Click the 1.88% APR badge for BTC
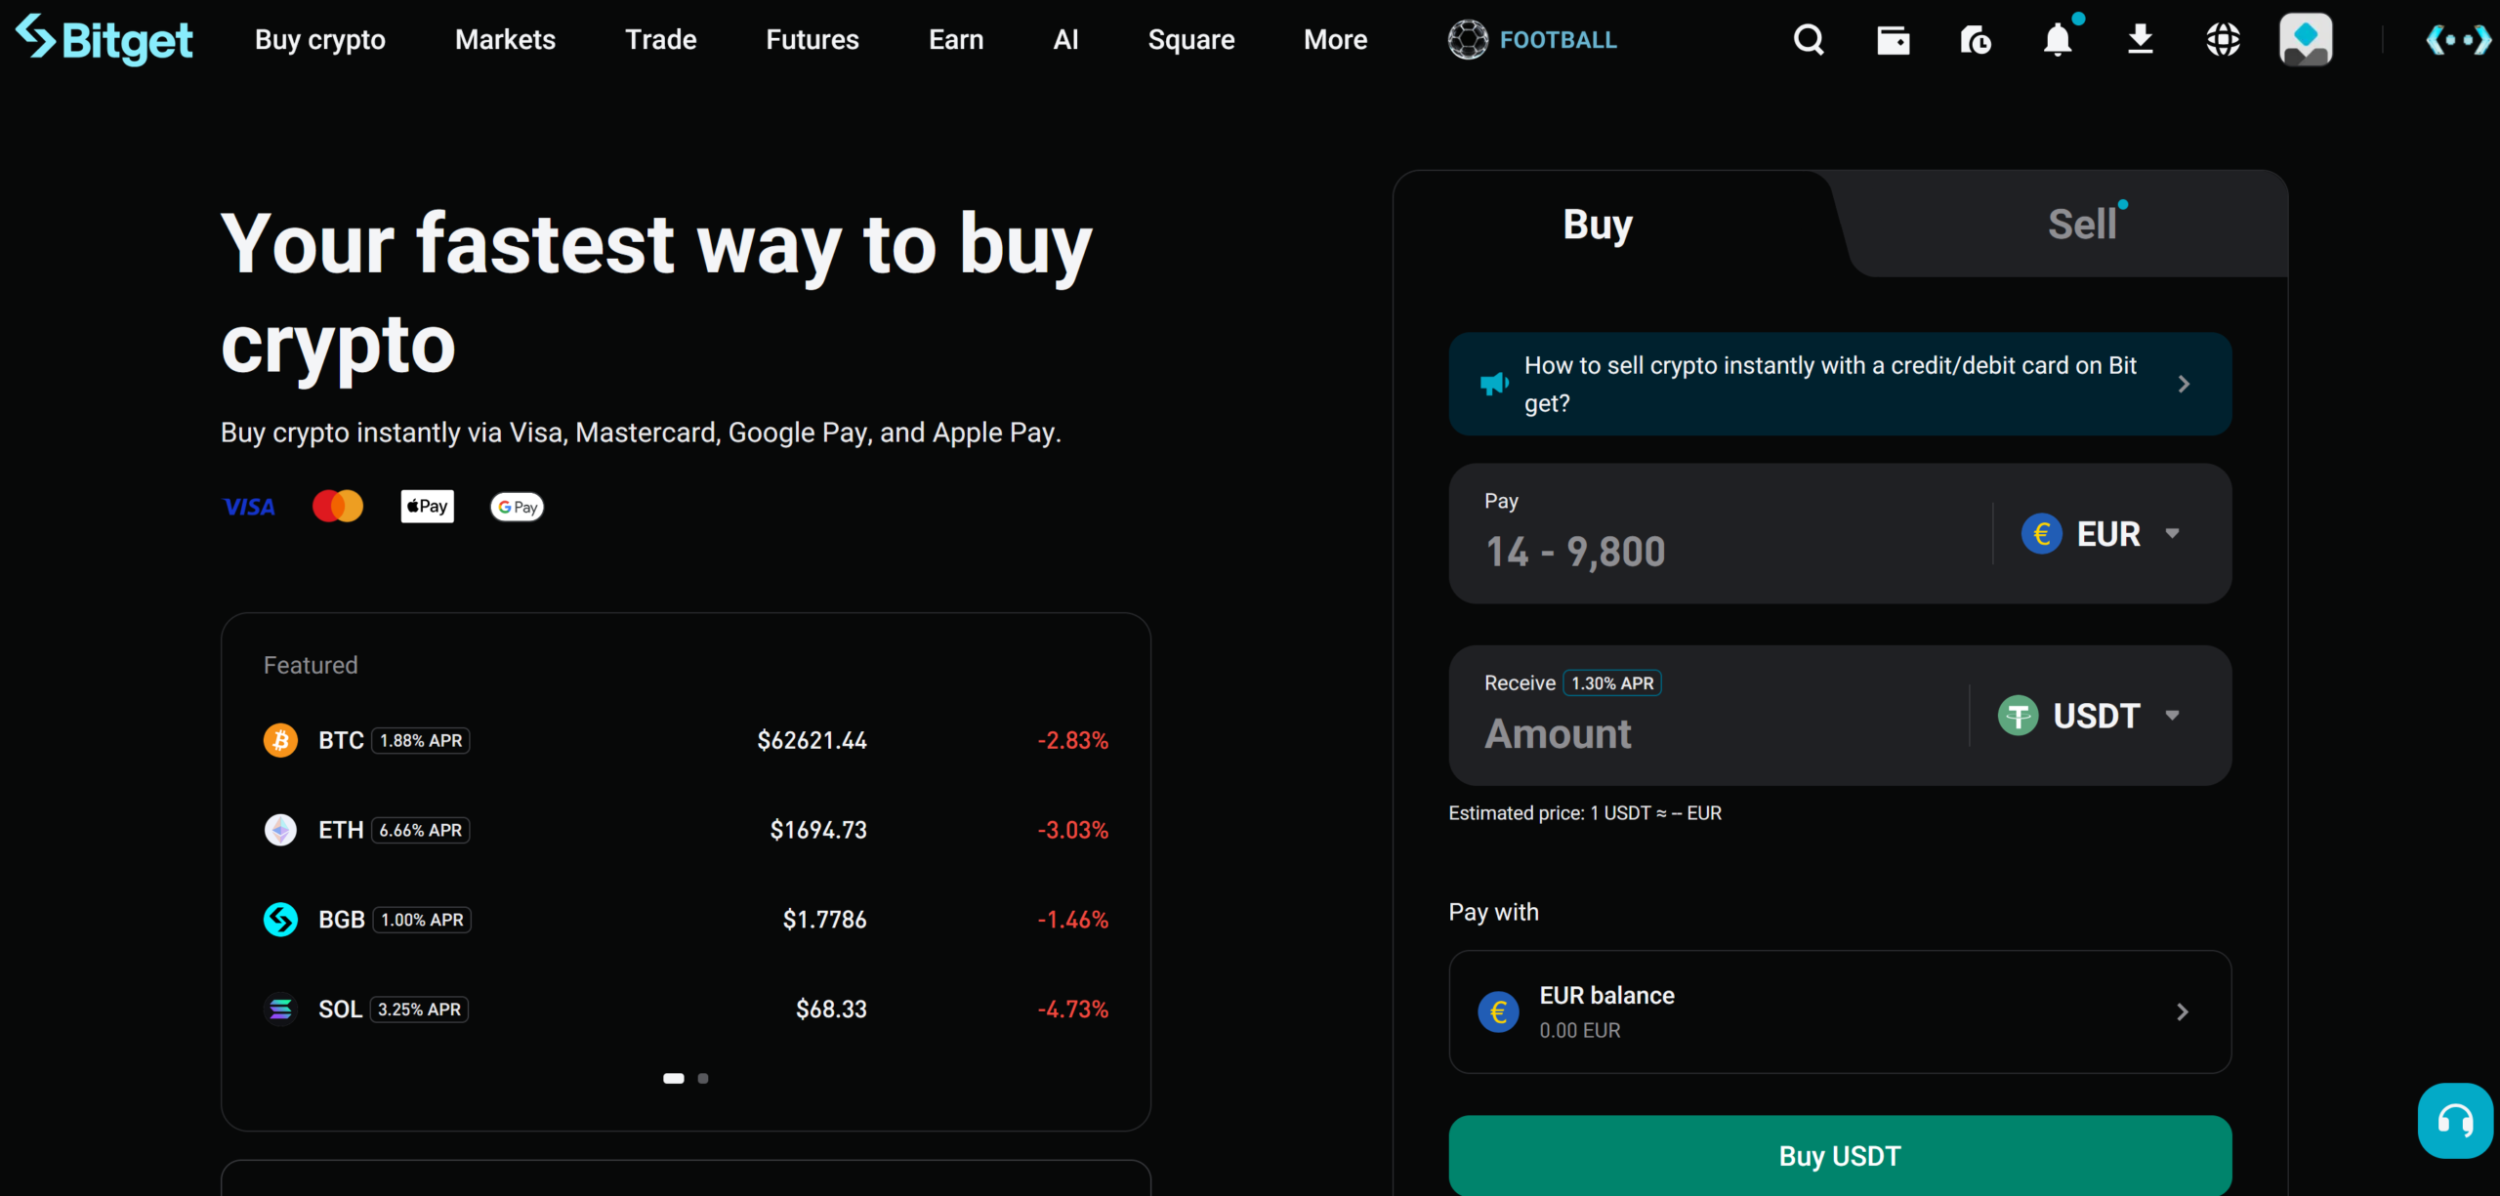This screenshot has width=2500, height=1196. 421,741
